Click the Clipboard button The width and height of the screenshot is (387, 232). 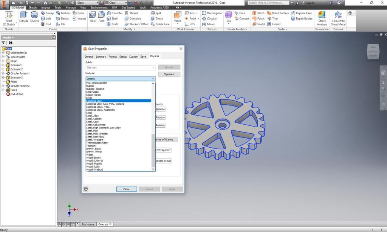[169, 74]
